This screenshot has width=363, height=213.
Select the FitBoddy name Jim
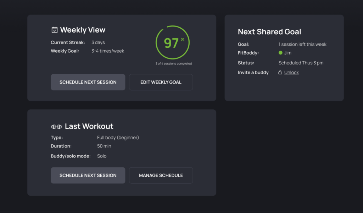288,53
